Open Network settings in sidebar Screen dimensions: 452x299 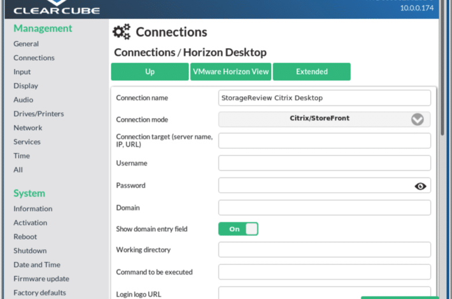coord(28,127)
